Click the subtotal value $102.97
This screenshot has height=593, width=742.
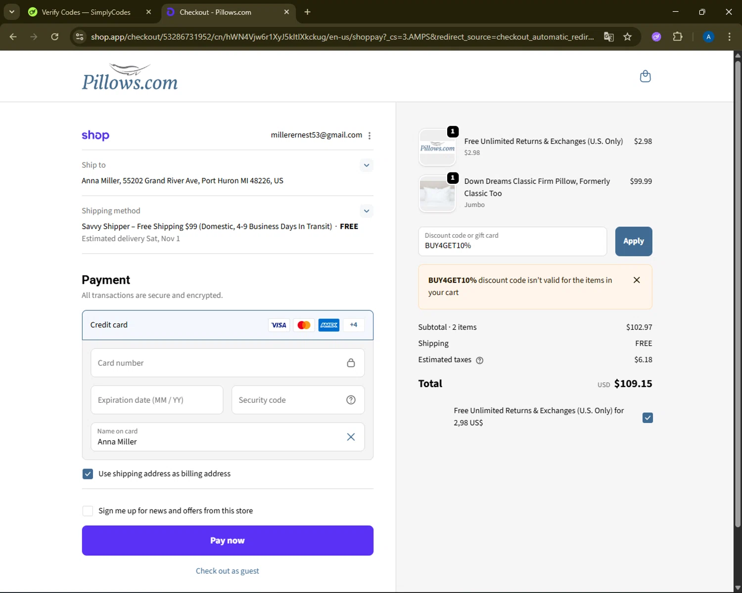(x=639, y=327)
